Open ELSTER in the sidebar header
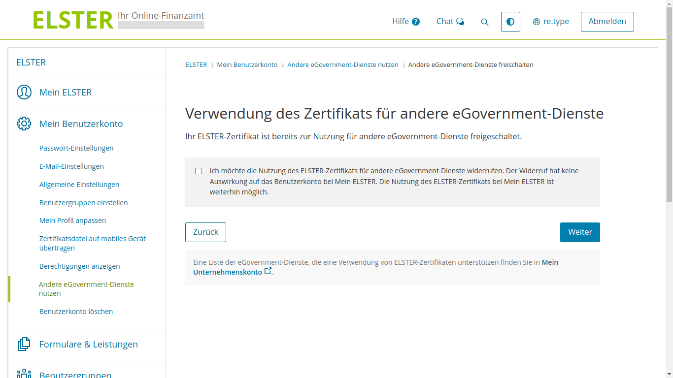 click(x=31, y=62)
